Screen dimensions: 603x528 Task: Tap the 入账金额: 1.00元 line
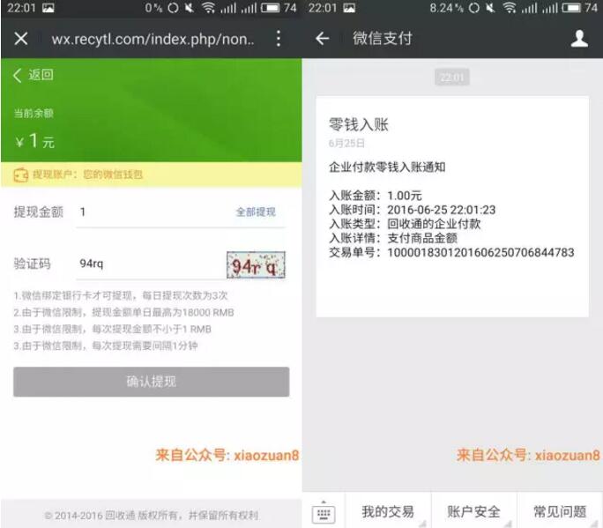click(x=376, y=196)
